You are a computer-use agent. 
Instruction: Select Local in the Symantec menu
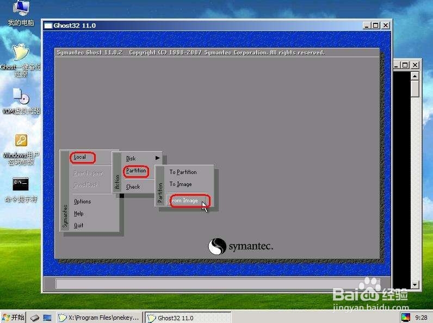[x=80, y=157]
